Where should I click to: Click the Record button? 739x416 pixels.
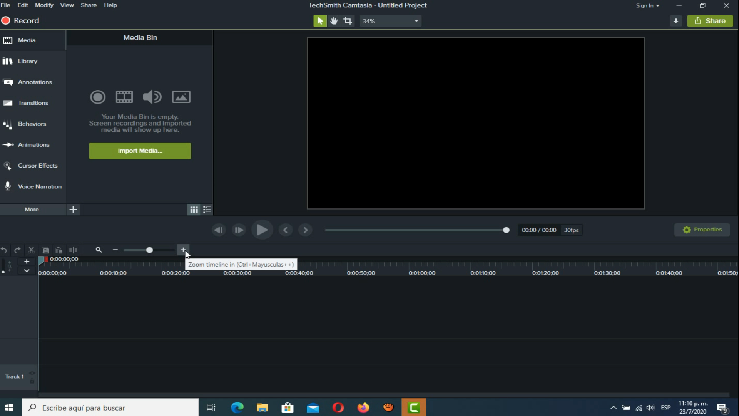pyautogui.click(x=20, y=21)
